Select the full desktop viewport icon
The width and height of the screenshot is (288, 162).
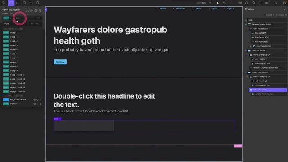[x=11, y=3]
